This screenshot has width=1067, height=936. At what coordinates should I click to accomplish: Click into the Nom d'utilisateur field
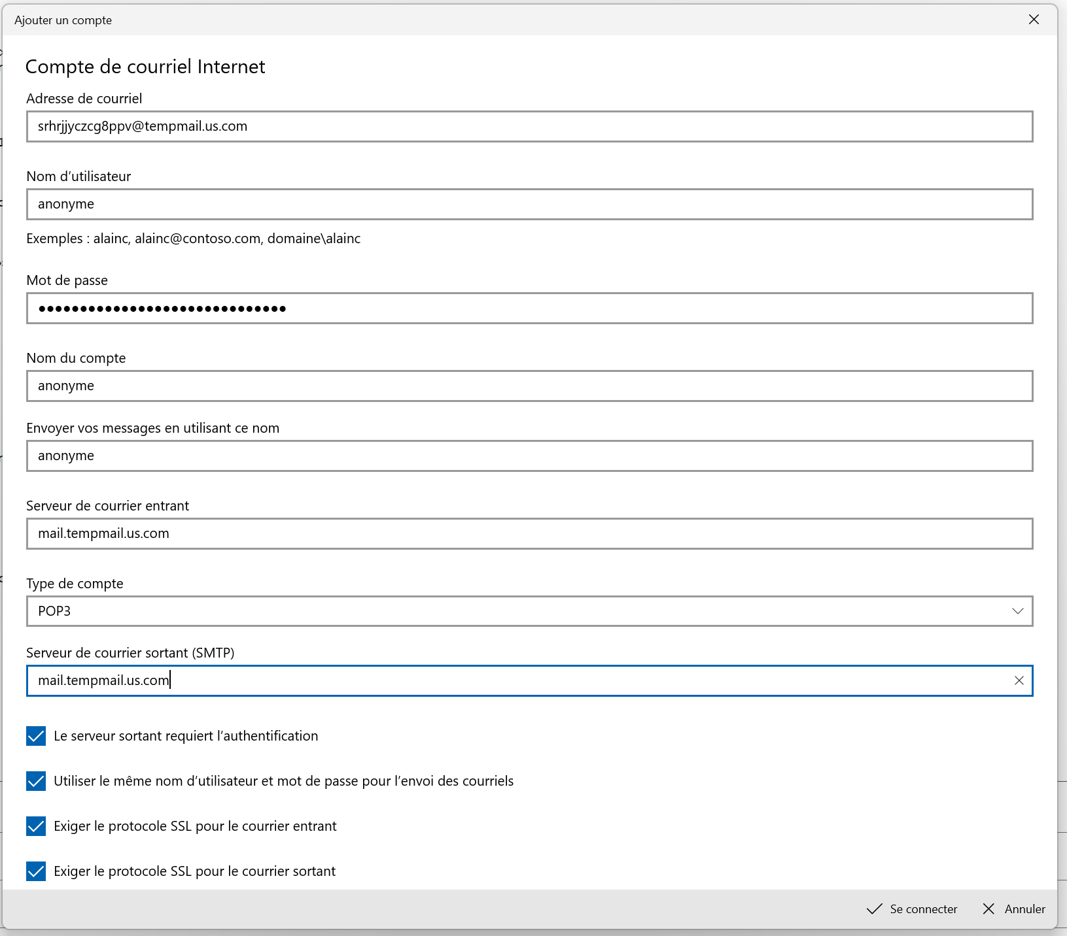529,204
